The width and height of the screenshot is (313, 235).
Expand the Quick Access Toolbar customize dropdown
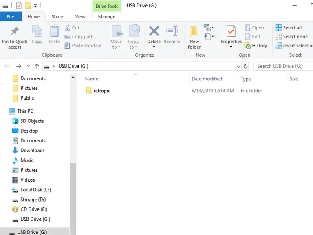point(36,6)
